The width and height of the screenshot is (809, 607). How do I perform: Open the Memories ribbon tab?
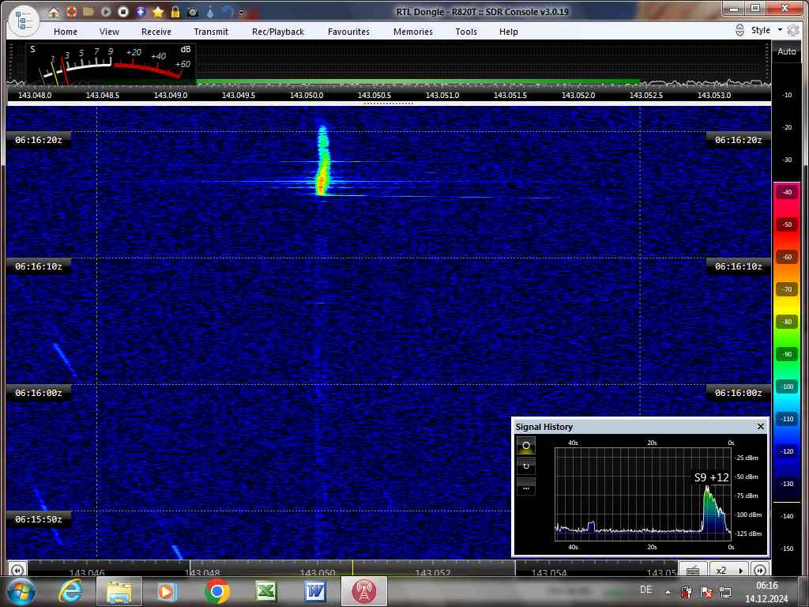click(x=413, y=32)
